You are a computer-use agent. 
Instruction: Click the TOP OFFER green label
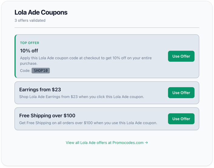click(30, 43)
